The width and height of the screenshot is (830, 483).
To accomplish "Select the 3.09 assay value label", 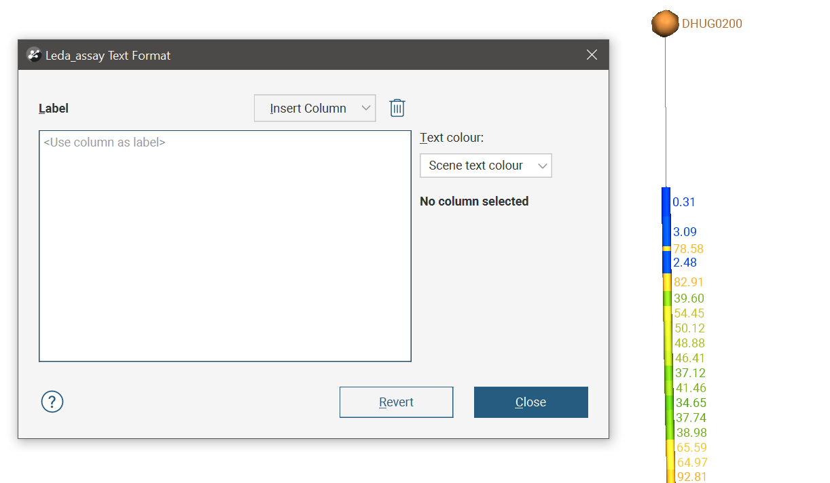I will pyautogui.click(x=685, y=232).
